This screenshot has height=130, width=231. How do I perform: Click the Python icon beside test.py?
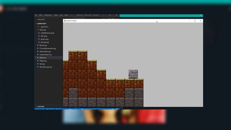click(x=38, y=64)
